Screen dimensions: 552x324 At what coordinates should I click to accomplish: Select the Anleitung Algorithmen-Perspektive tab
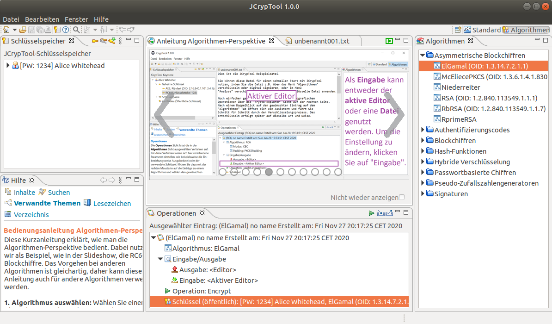coord(210,41)
